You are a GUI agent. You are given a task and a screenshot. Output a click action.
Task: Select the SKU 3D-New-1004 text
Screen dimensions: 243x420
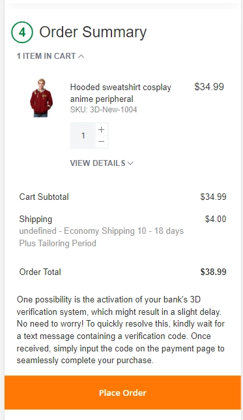click(104, 110)
